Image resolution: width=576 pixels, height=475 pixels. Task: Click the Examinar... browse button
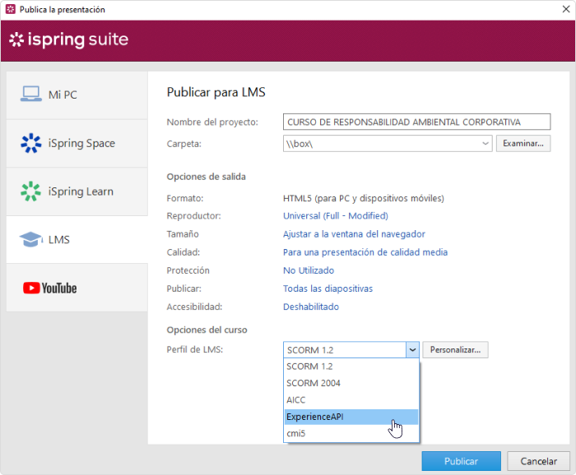click(523, 144)
